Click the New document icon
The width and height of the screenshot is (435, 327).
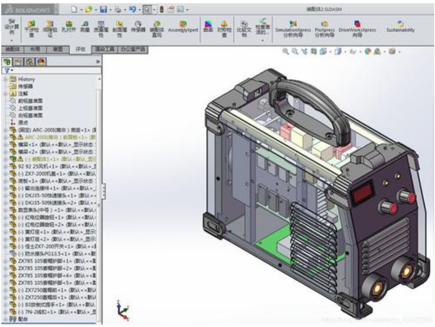[74, 9]
